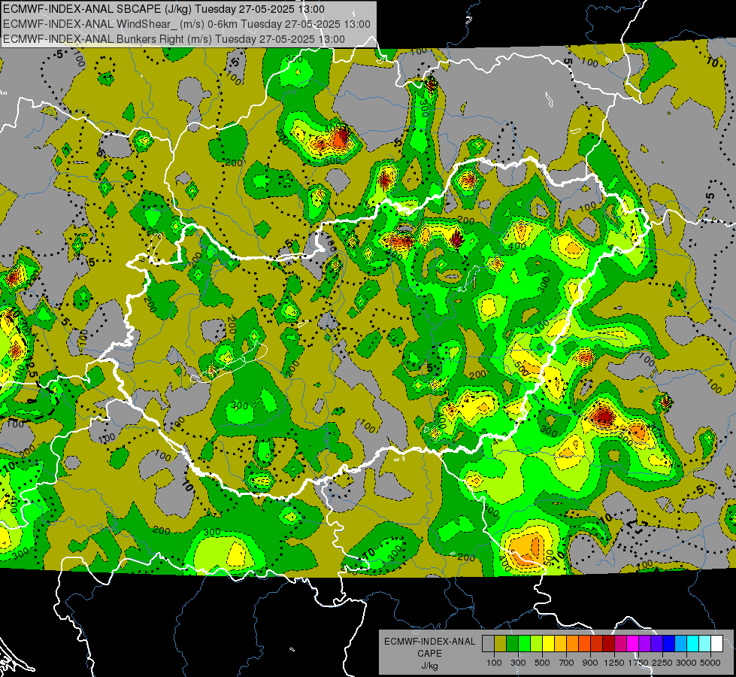This screenshot has height=677, width=736.
Task: Click the purple swatch right of 1750
Action: (x=644, y=644)
